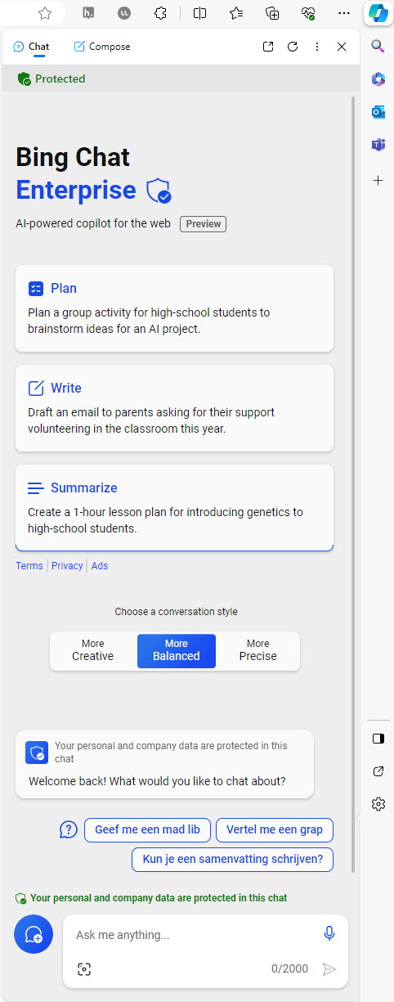Click the sidebar search magnifier icon
This screenshot has height=1002, width=394.
378,46
